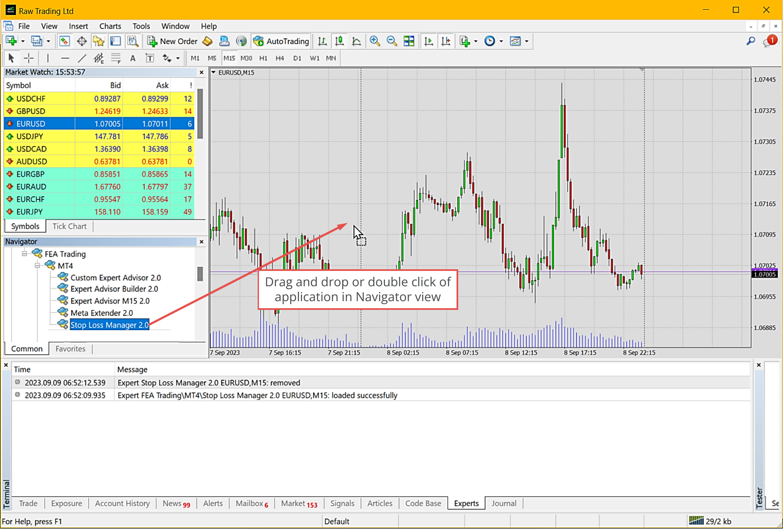Toggle the Navigator folder-star icon
The height and width of the screenshot is (529, 783).
[99, 41]
